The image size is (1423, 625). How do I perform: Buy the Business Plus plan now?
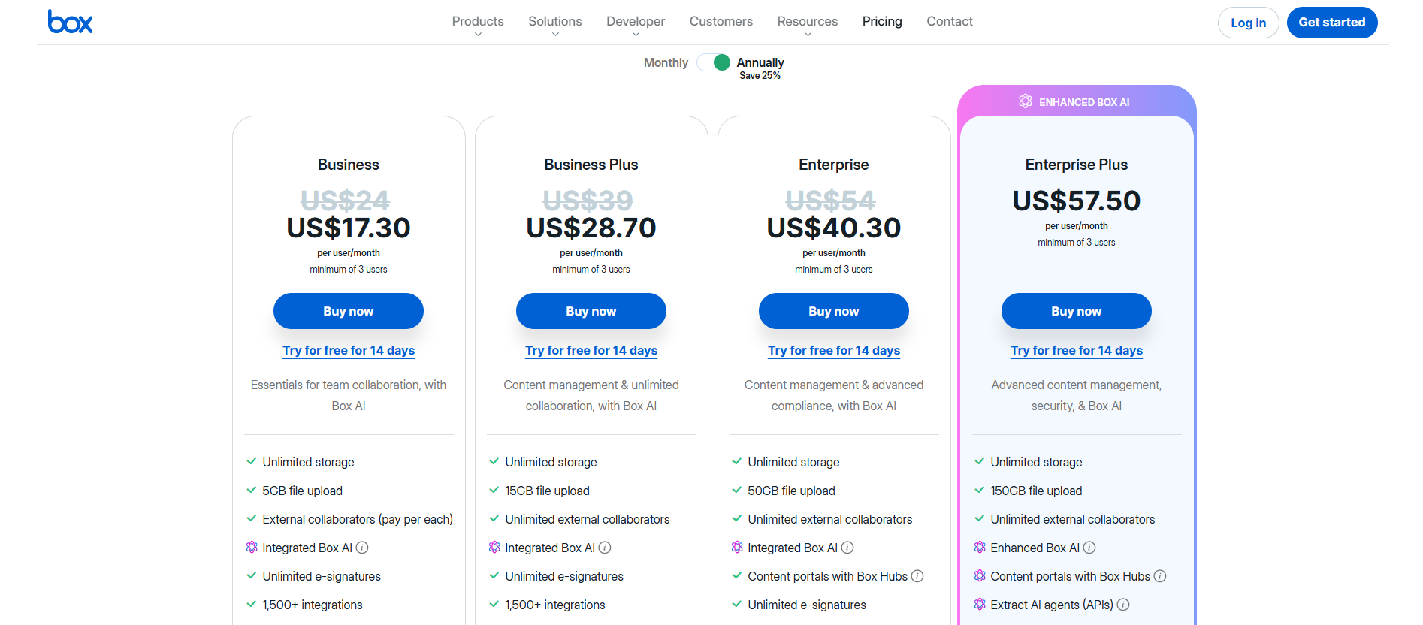[591, 310]
